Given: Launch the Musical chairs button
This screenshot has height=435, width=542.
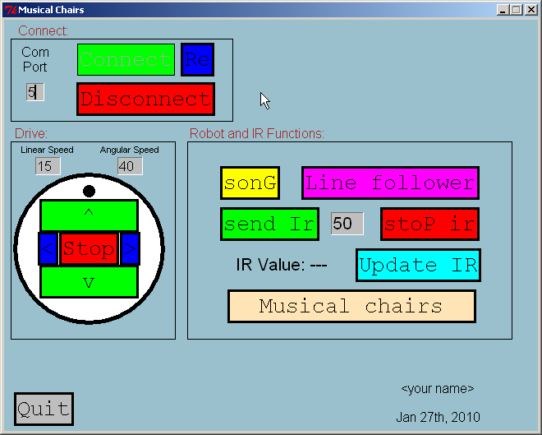Looking at the screenshot, I should point(351,307).
